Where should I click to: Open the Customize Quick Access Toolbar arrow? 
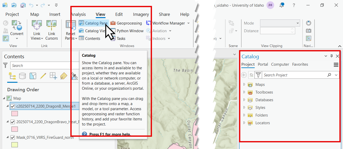point(56,5)
